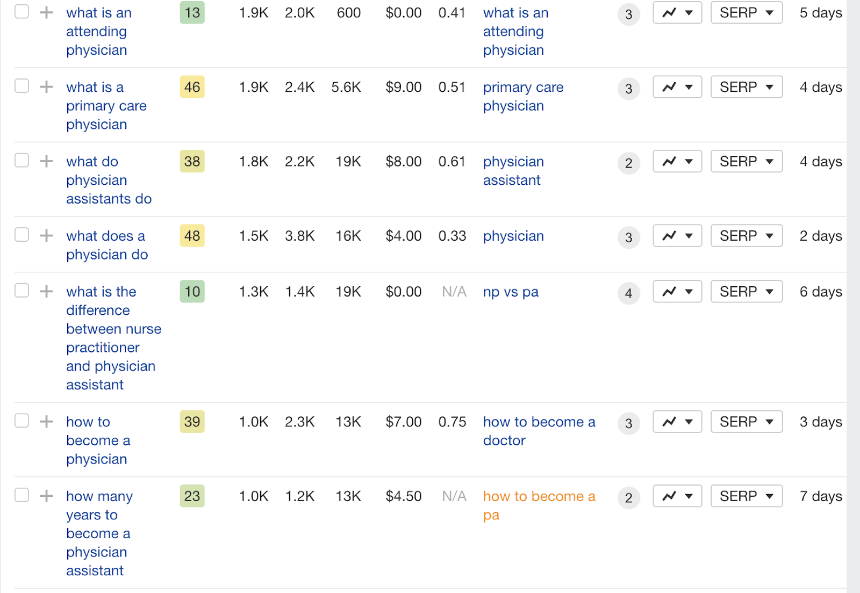Viewport: 860px width, 593px height.
Task: Open keyword 'what is the difference between nurse practitioner and physician assistant'
Action: click(113, 338)
